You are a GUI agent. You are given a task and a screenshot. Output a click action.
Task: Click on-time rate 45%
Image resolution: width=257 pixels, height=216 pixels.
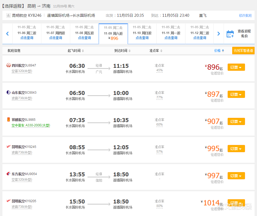click(160, 70)
